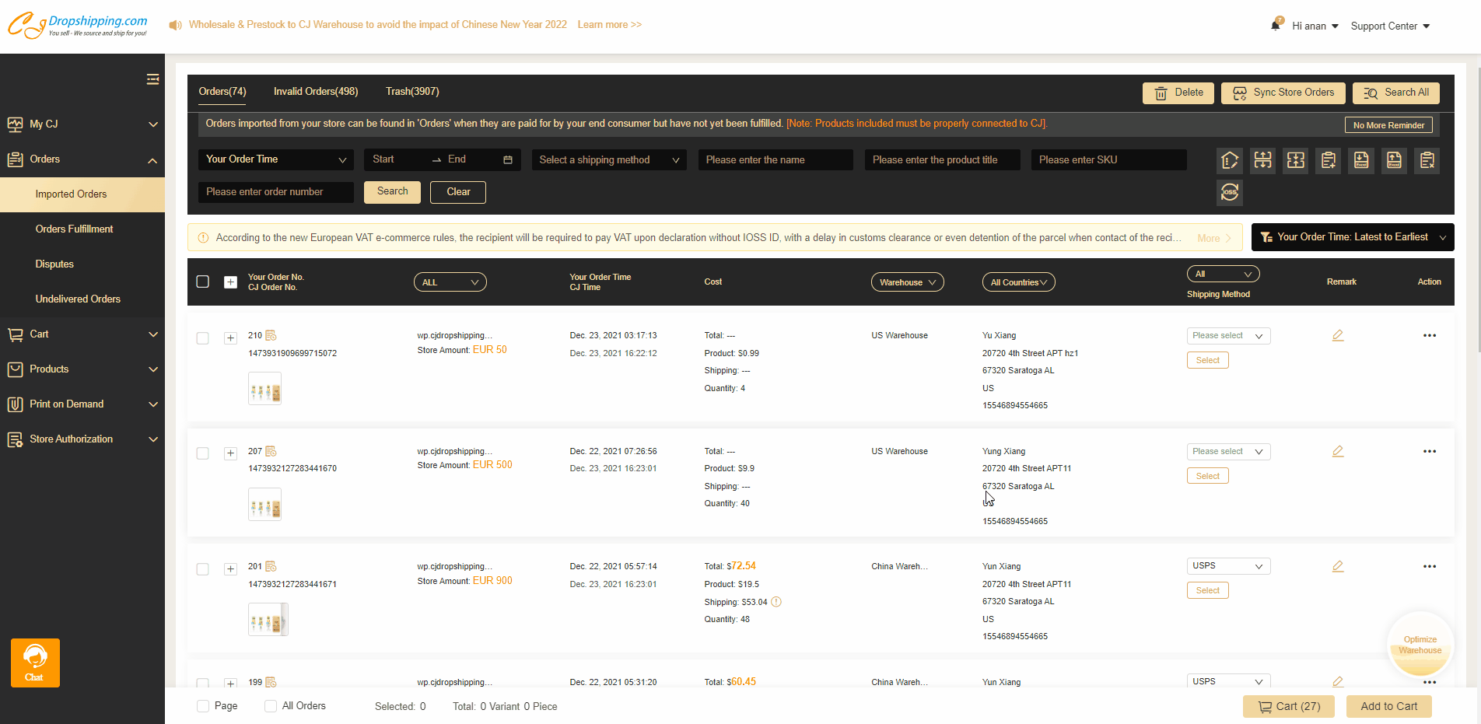Image resolution: width=1481 pixels, height=724 pixels.
Task: Open the IOSS synchronization tool
Action: 1230,192
